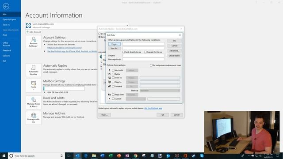Tick the Copy to checkbox
Screen dimensions: 283x159
click(x=113, y=82)
